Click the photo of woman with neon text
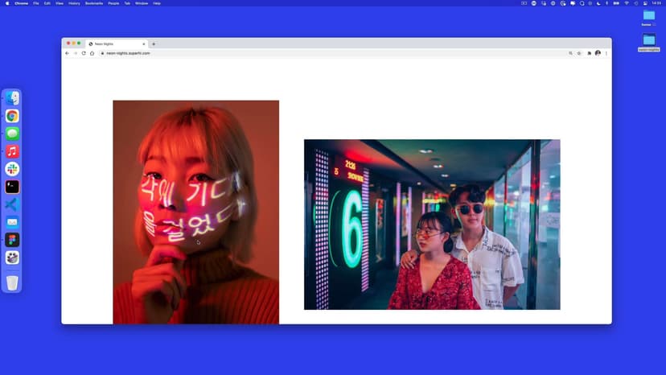 tap(195, 212)
